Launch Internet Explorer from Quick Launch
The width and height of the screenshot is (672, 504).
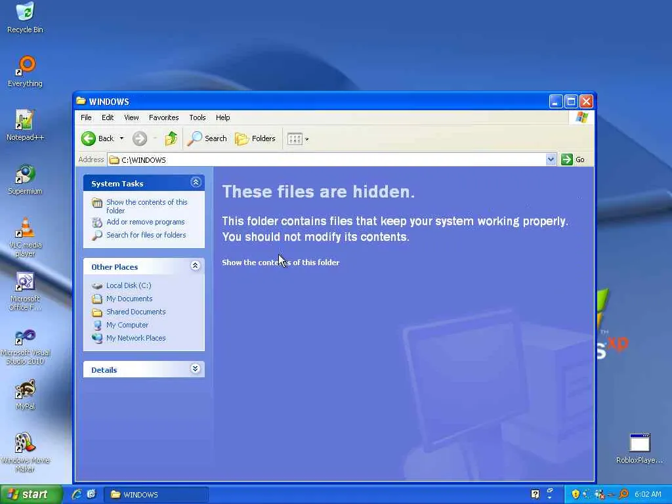pos(77,494)
